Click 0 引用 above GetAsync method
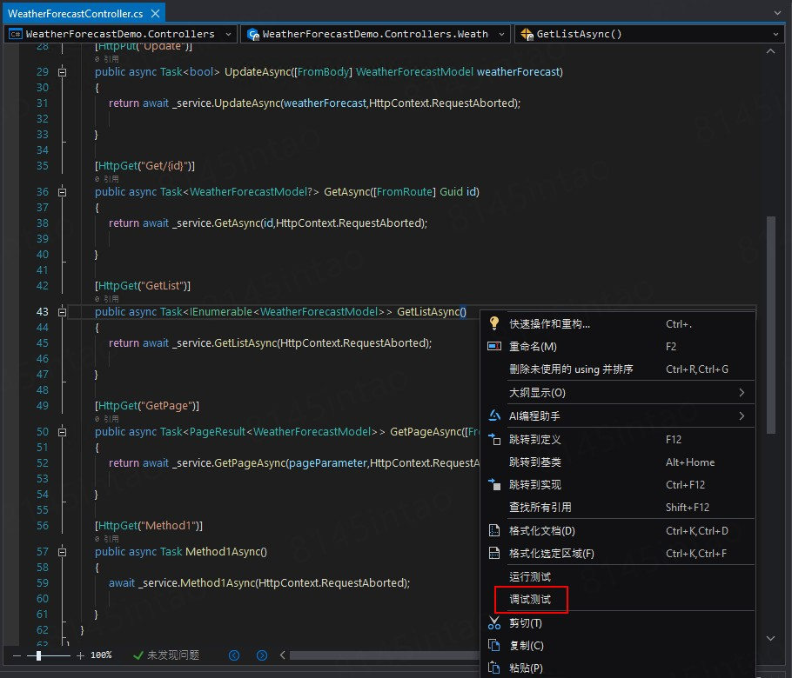 click(x=106, y=179)
